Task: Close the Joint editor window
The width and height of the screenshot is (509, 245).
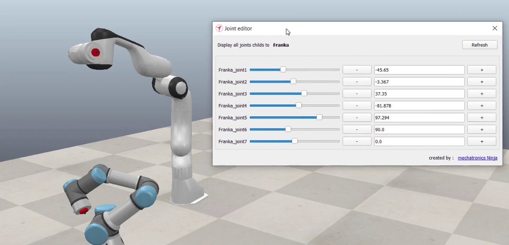Action: pyautogui.click(x=495, y=28)
